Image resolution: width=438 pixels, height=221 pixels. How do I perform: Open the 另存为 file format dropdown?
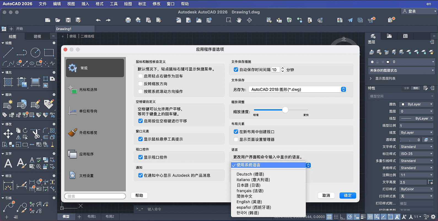click(297, 89)
